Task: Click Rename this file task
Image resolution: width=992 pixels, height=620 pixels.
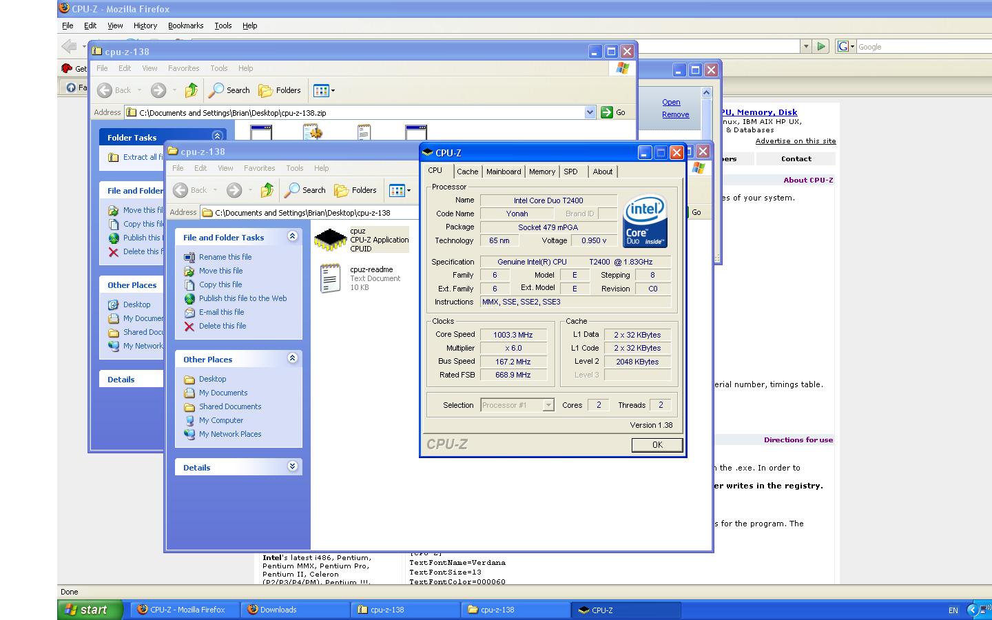Action: (225, 257)
